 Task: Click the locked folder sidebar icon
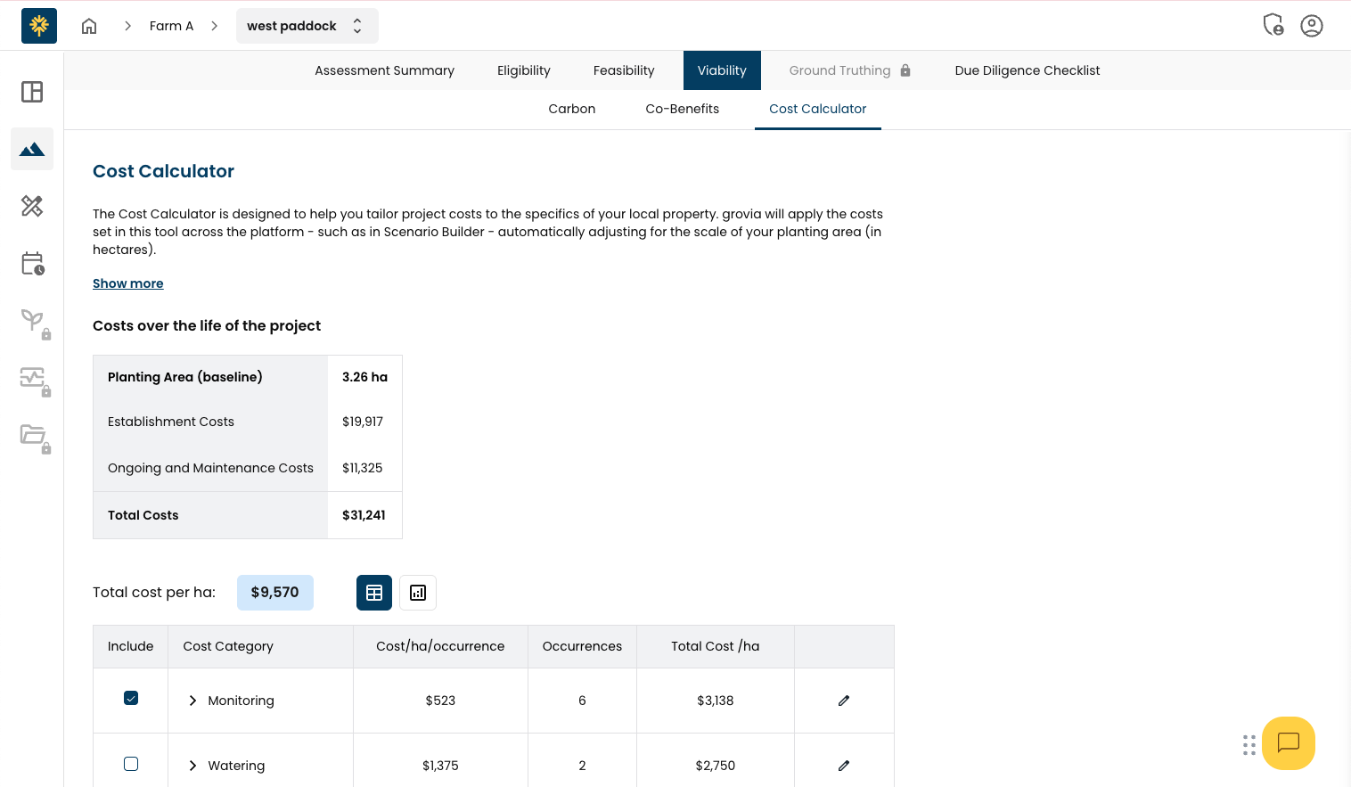click(x=35, y=438)
